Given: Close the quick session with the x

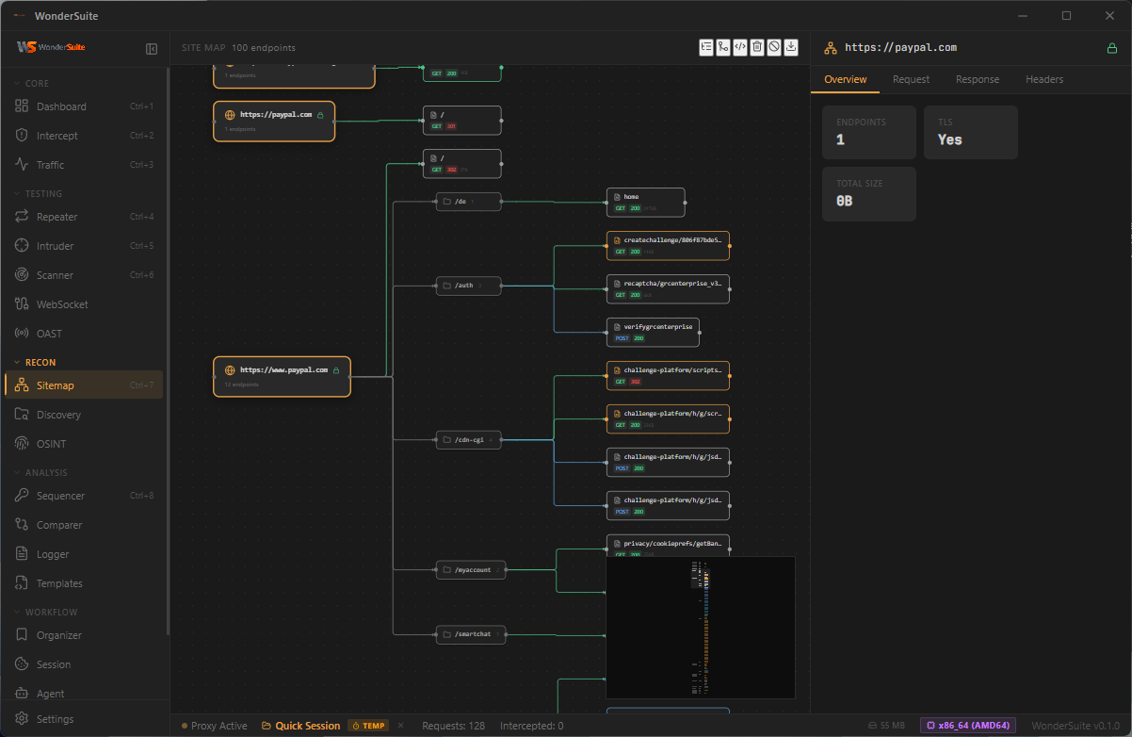Looking at the screenshot, I should pyautogui.click(x=400, y=726).
